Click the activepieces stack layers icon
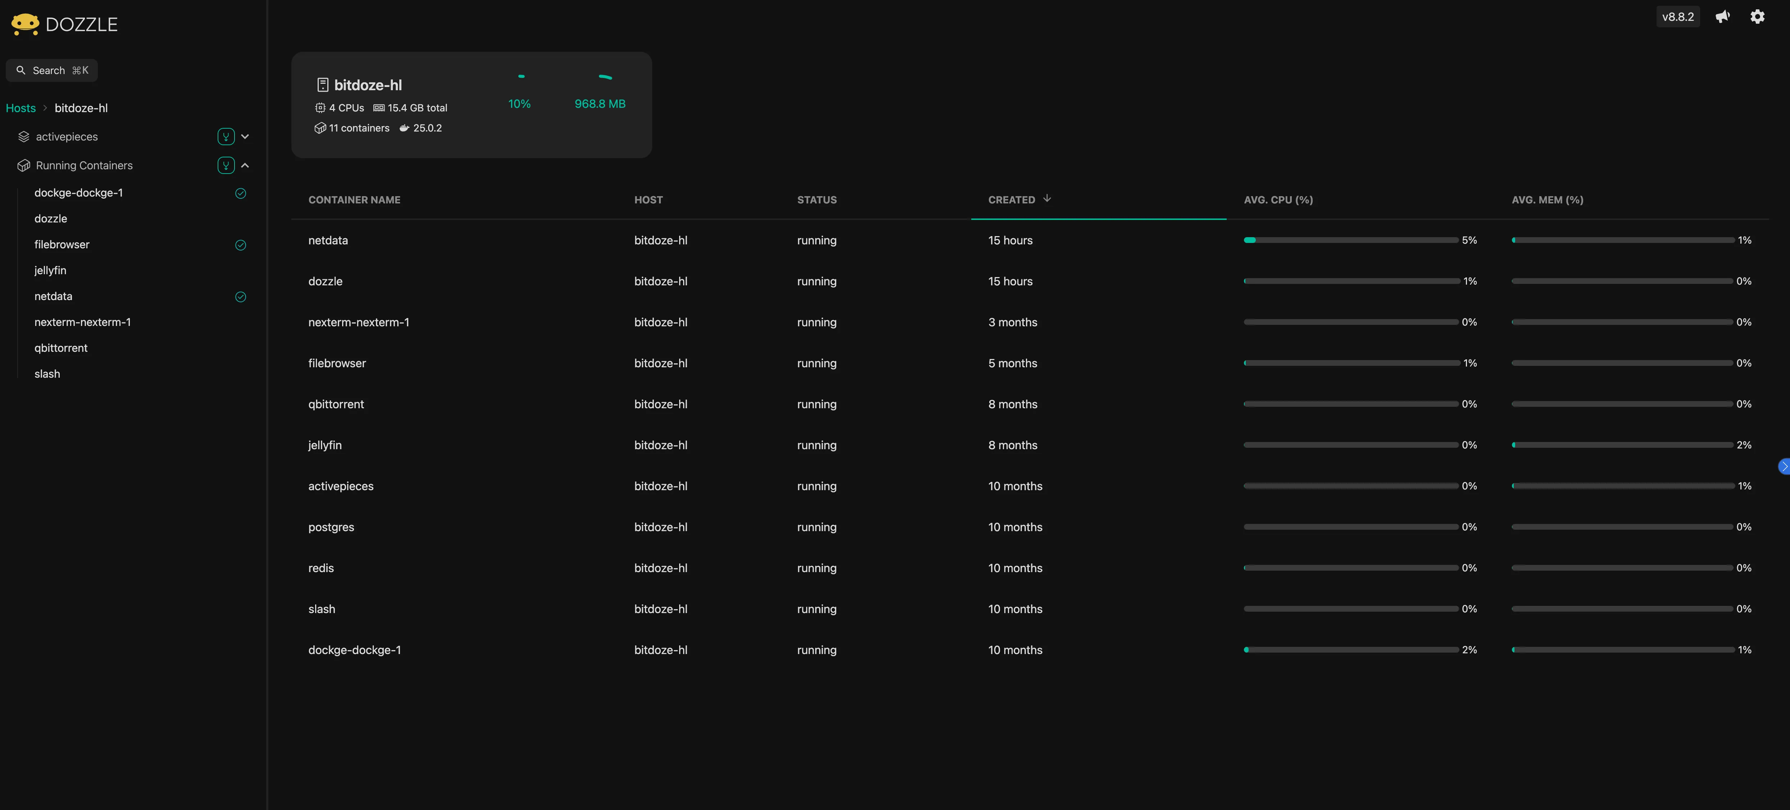 point(24,137)
